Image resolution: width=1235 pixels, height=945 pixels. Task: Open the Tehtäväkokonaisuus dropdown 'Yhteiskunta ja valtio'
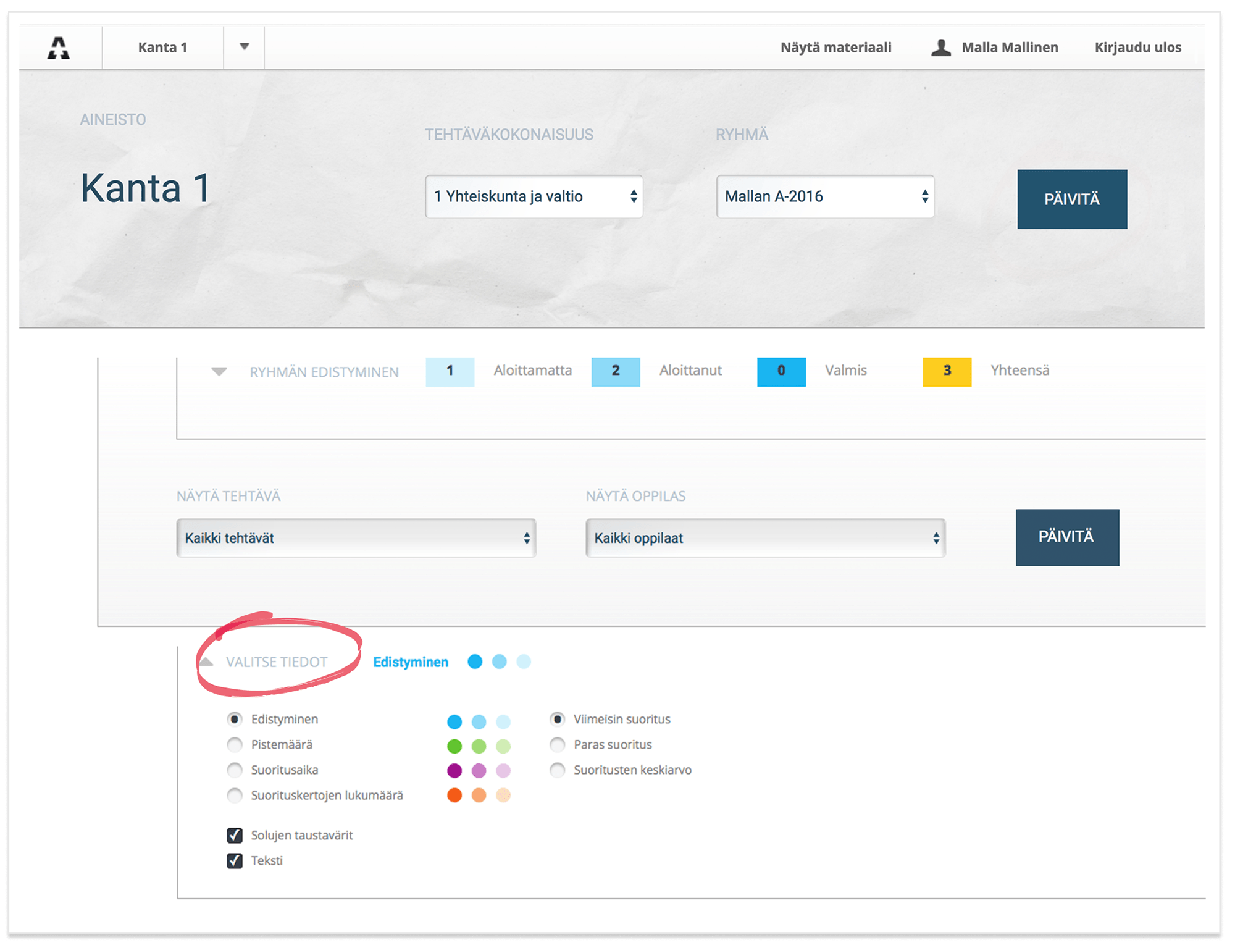pyautogui.click(x=534, y=196)
